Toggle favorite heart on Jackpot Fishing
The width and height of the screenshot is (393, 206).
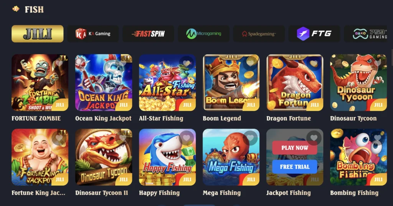coord(314,138)
